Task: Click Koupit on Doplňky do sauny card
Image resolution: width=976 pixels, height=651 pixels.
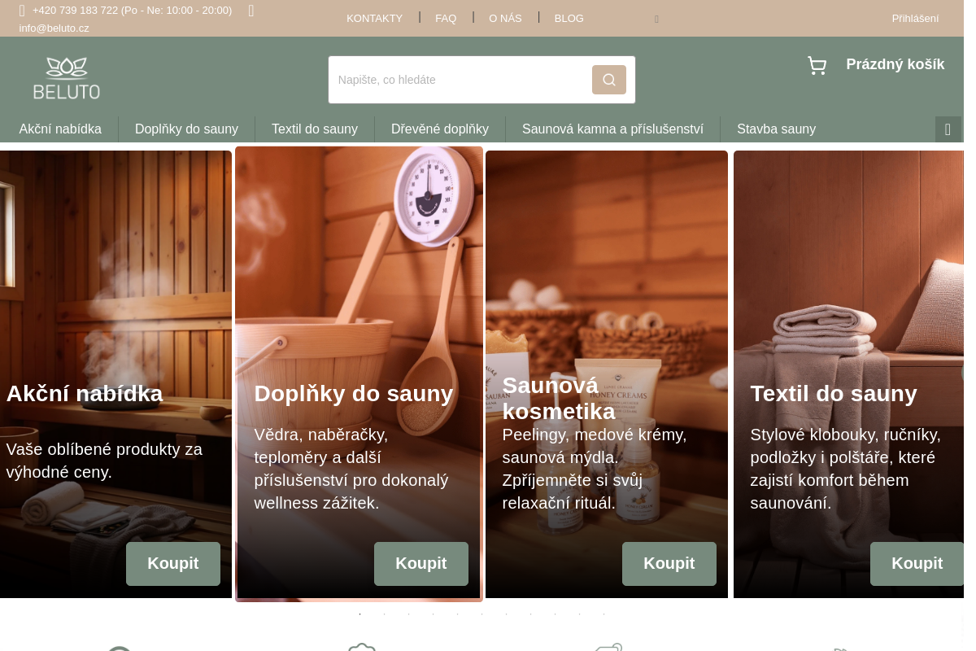Action: tap(420, 563)
